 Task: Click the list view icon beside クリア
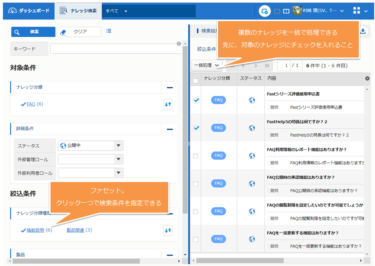tap(109, 31)
